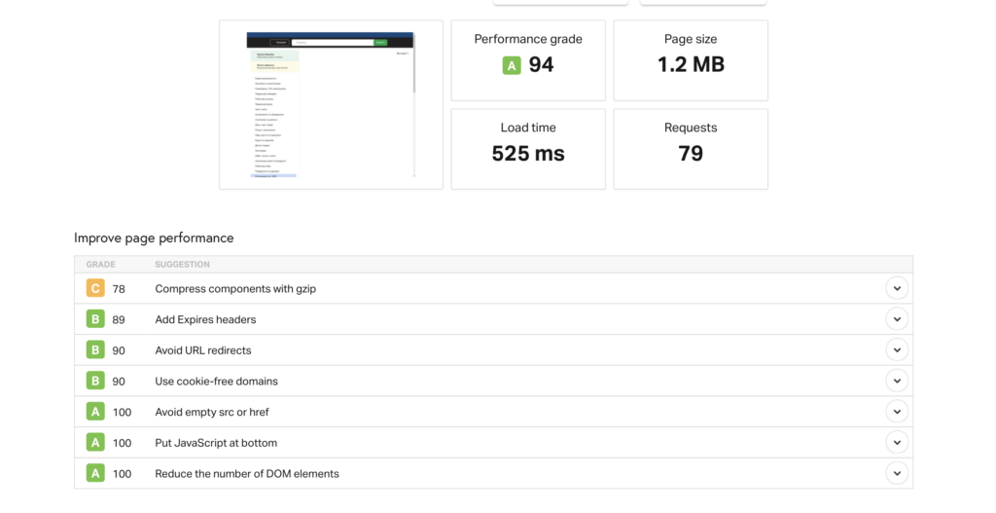Click the GRADE column header

click(101, 265)
